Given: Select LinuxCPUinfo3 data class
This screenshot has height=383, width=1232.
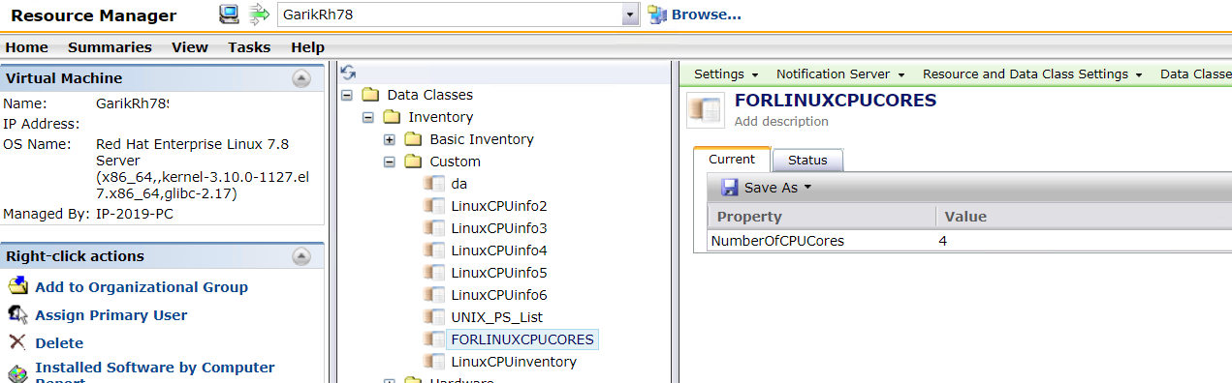Looking at the screenshot, I should tap(499, 228).
